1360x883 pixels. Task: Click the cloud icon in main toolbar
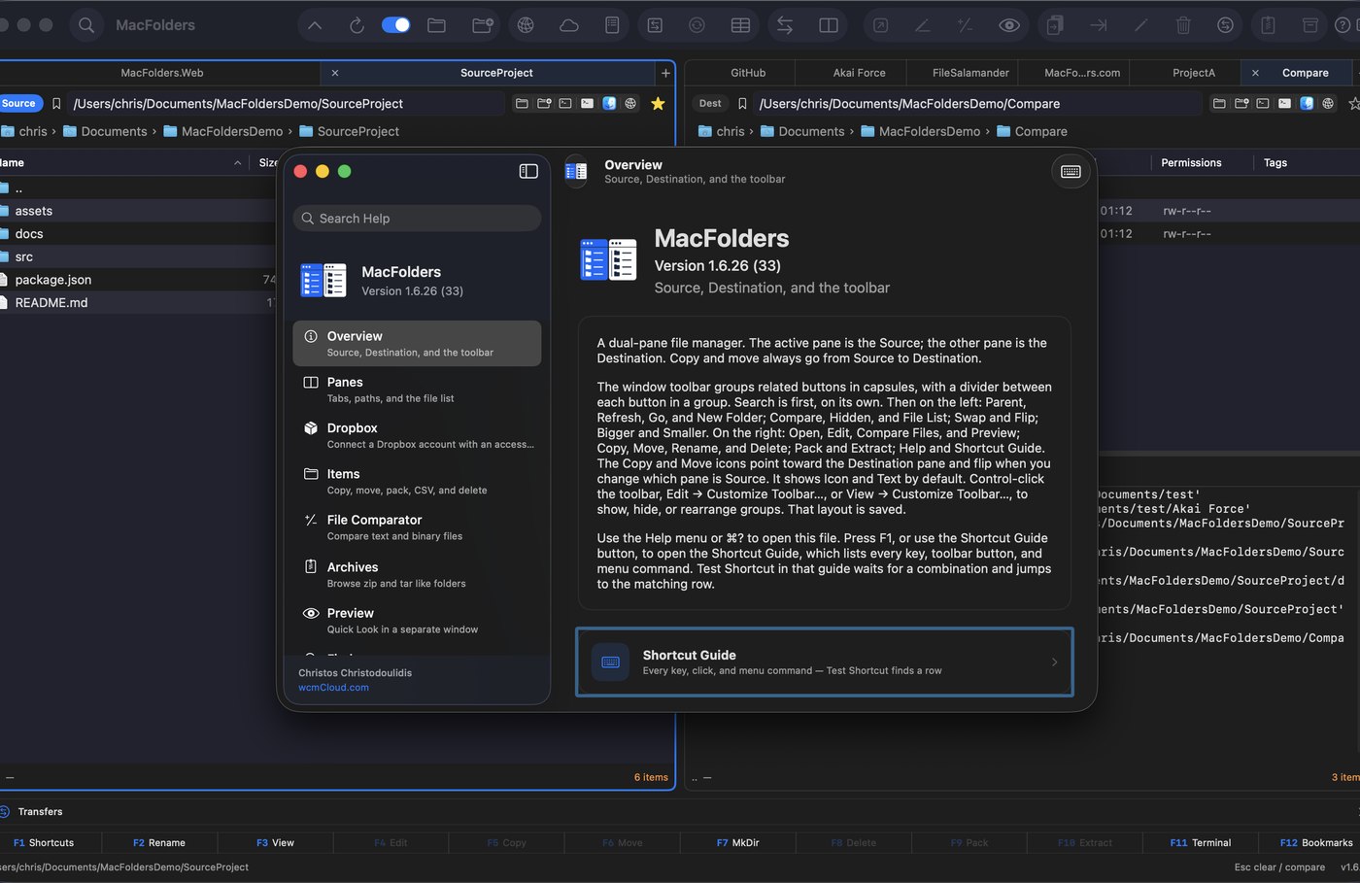coord(569,25)
